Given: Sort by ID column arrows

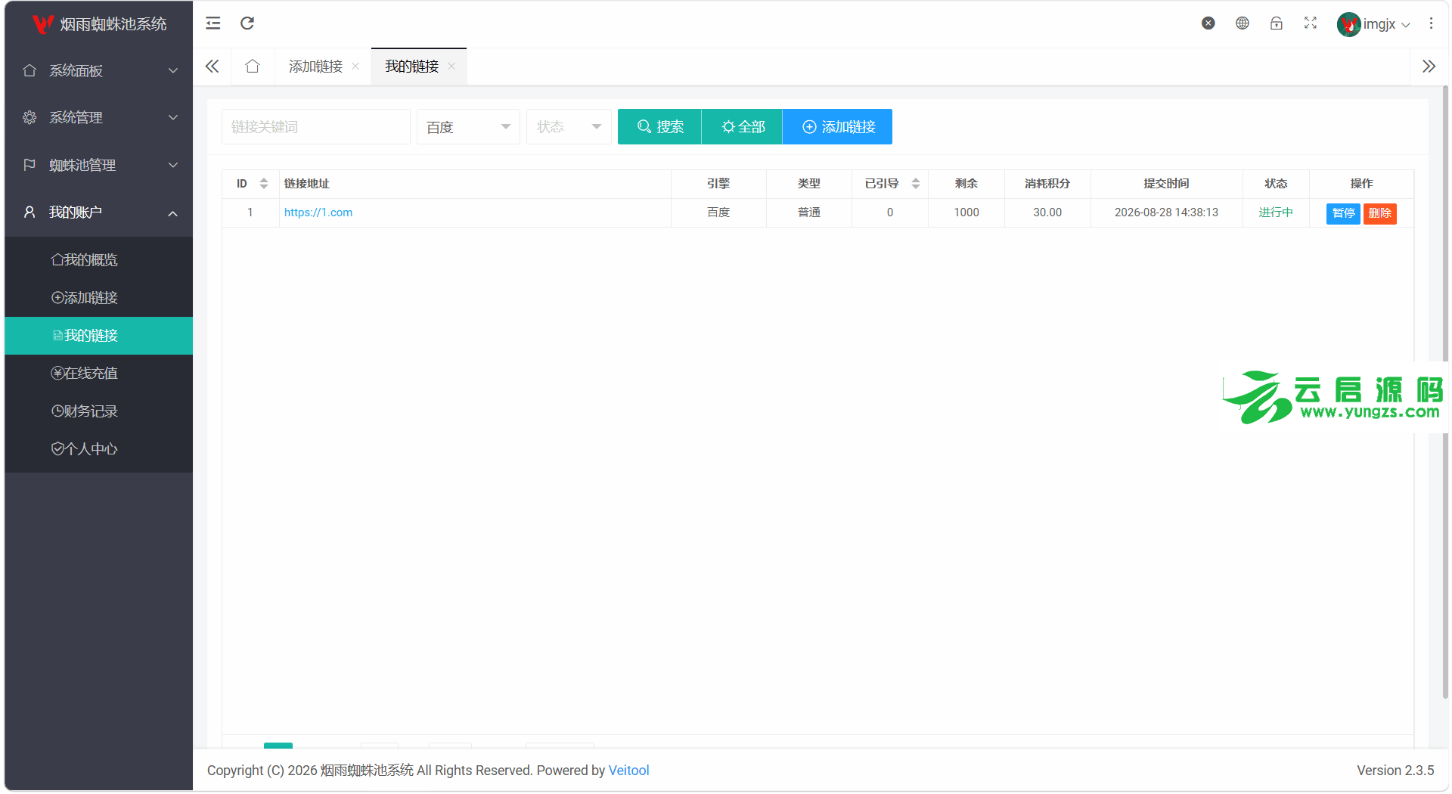Looking at the screenshot, I should pos(264,184).
